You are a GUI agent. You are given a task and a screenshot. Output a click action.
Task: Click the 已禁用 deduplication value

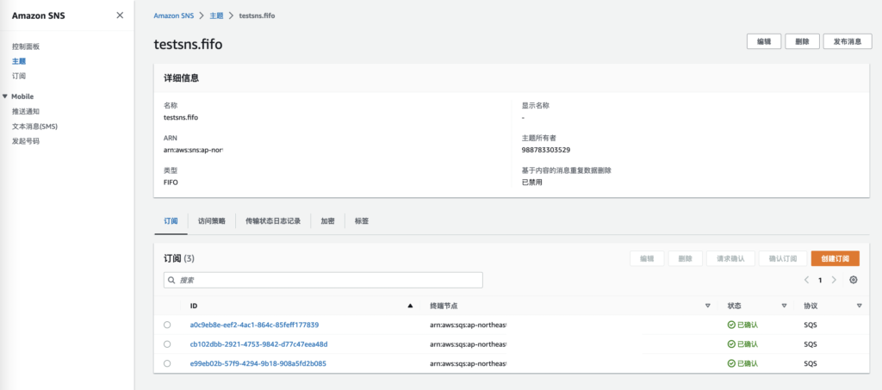click(x=532, y=183)
